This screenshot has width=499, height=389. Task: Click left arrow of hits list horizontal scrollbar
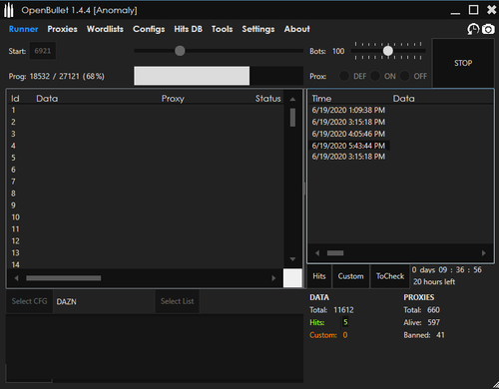point(317,253)
